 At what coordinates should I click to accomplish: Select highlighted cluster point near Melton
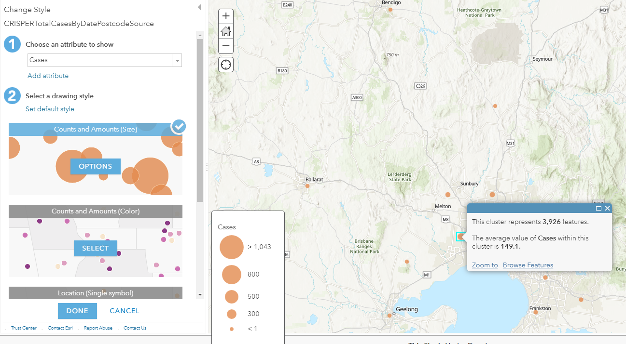460,237
